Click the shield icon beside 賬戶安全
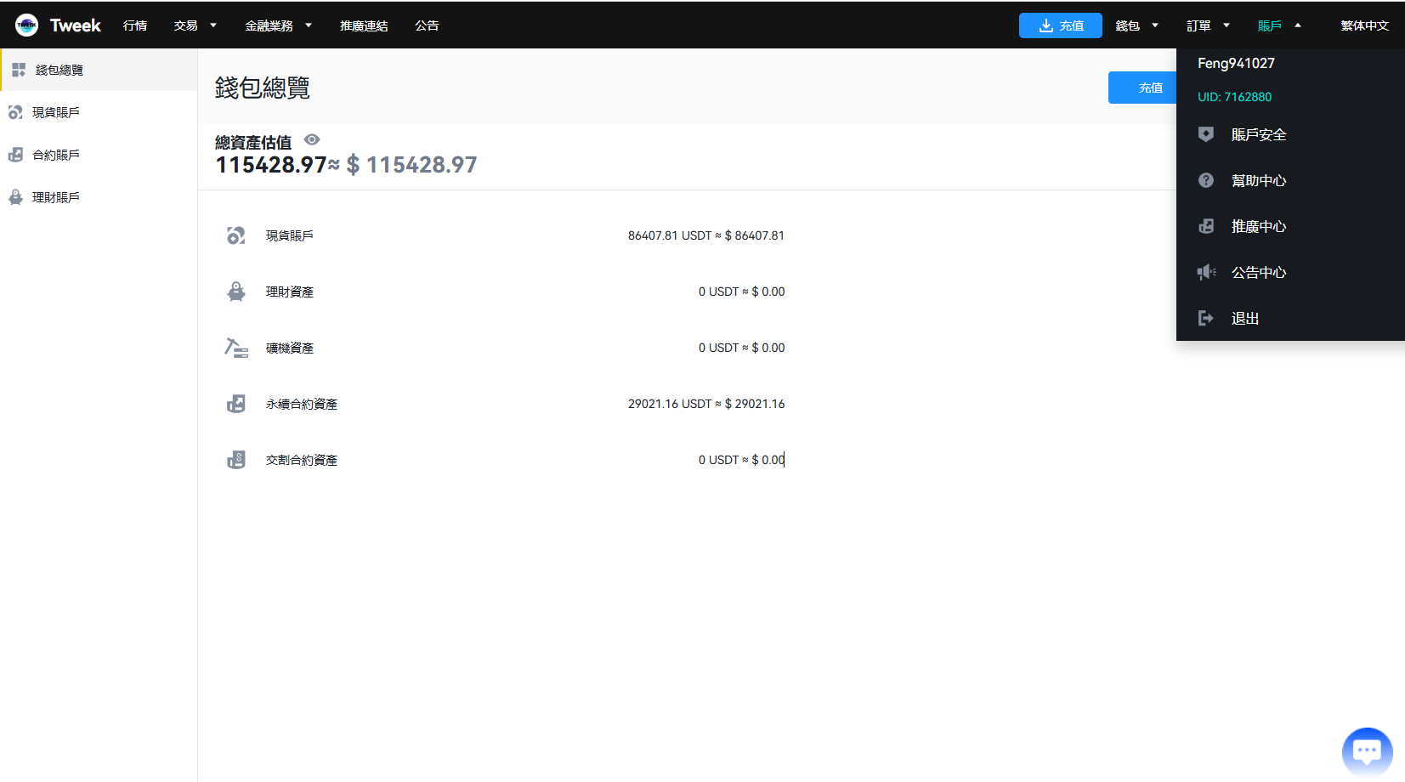This screenshot has width=1405, height=782. point(1205,134)
